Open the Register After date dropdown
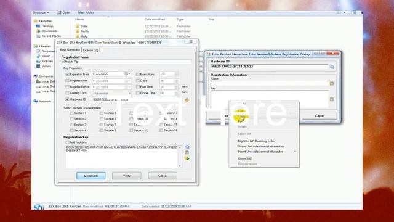Screen dimensions: 394x222 (127, 81)
